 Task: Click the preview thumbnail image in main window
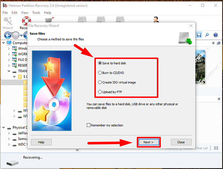click(200, 67)
